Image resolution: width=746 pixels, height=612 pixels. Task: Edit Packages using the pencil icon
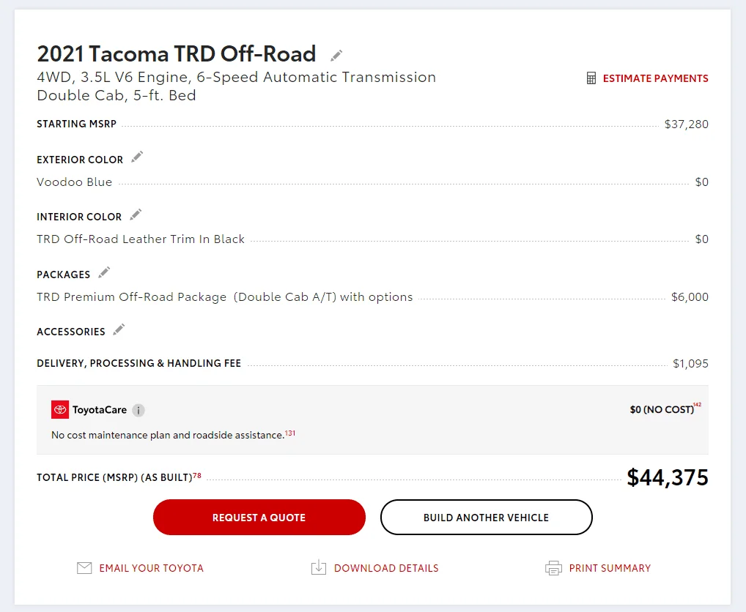coord(104,272)
